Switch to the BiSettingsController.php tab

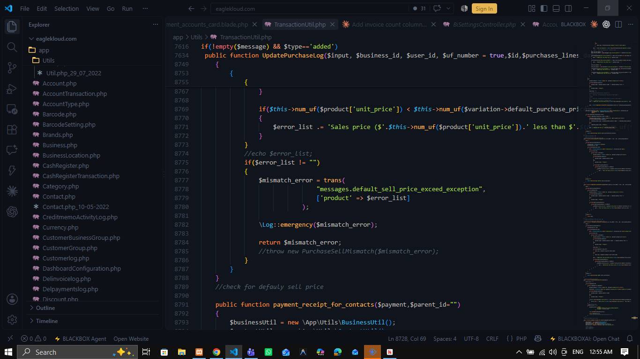click(484, 24)
